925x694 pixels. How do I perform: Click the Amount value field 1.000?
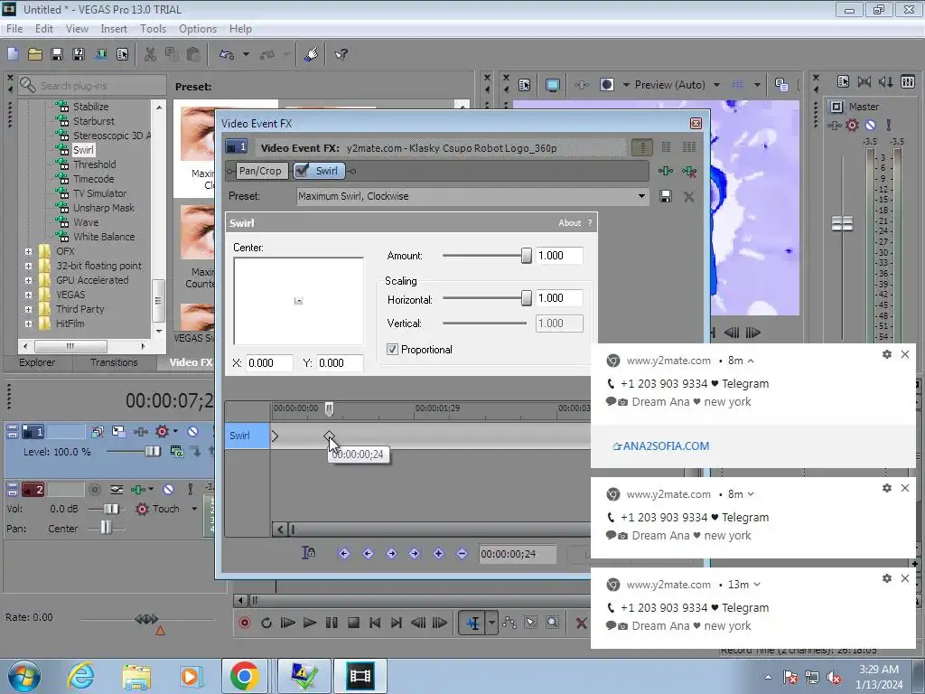pos(558,256)
